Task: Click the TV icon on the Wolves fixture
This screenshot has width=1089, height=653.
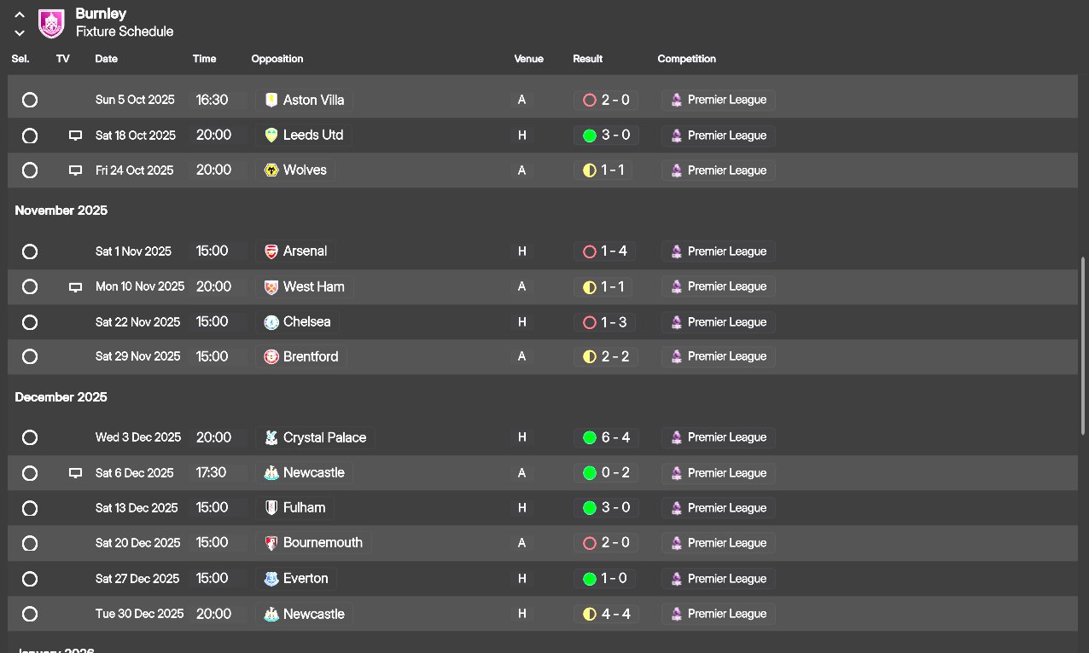Action: pyautogui.click(x=75, y=170)
